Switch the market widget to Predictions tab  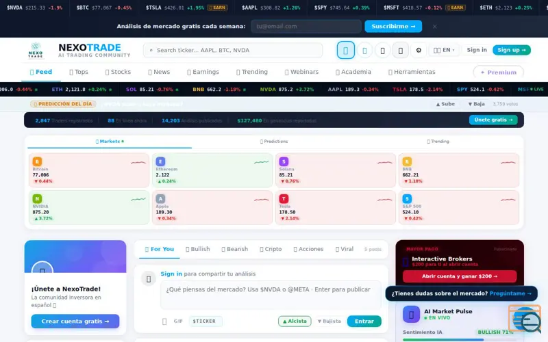click(274, 142)
